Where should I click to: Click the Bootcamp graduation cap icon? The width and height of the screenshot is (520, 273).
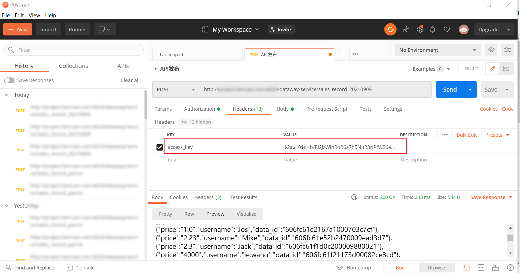339,268
